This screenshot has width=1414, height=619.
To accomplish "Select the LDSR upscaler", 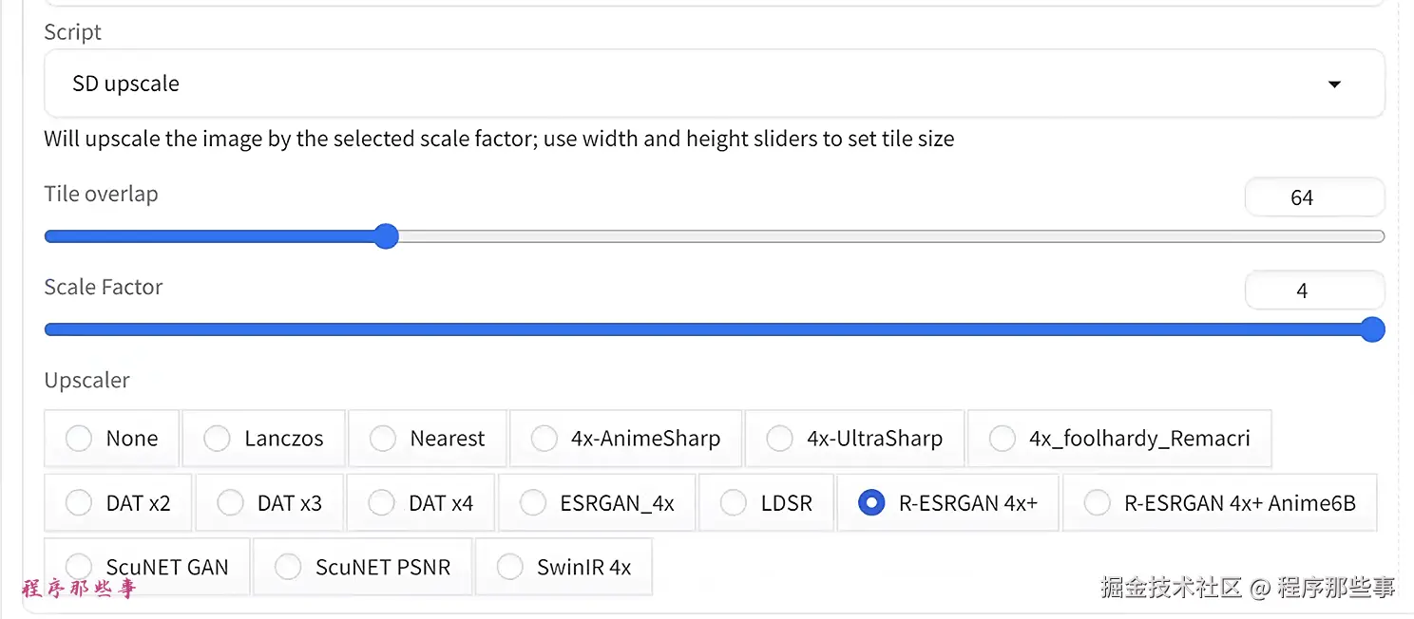I will pos(734,503).
